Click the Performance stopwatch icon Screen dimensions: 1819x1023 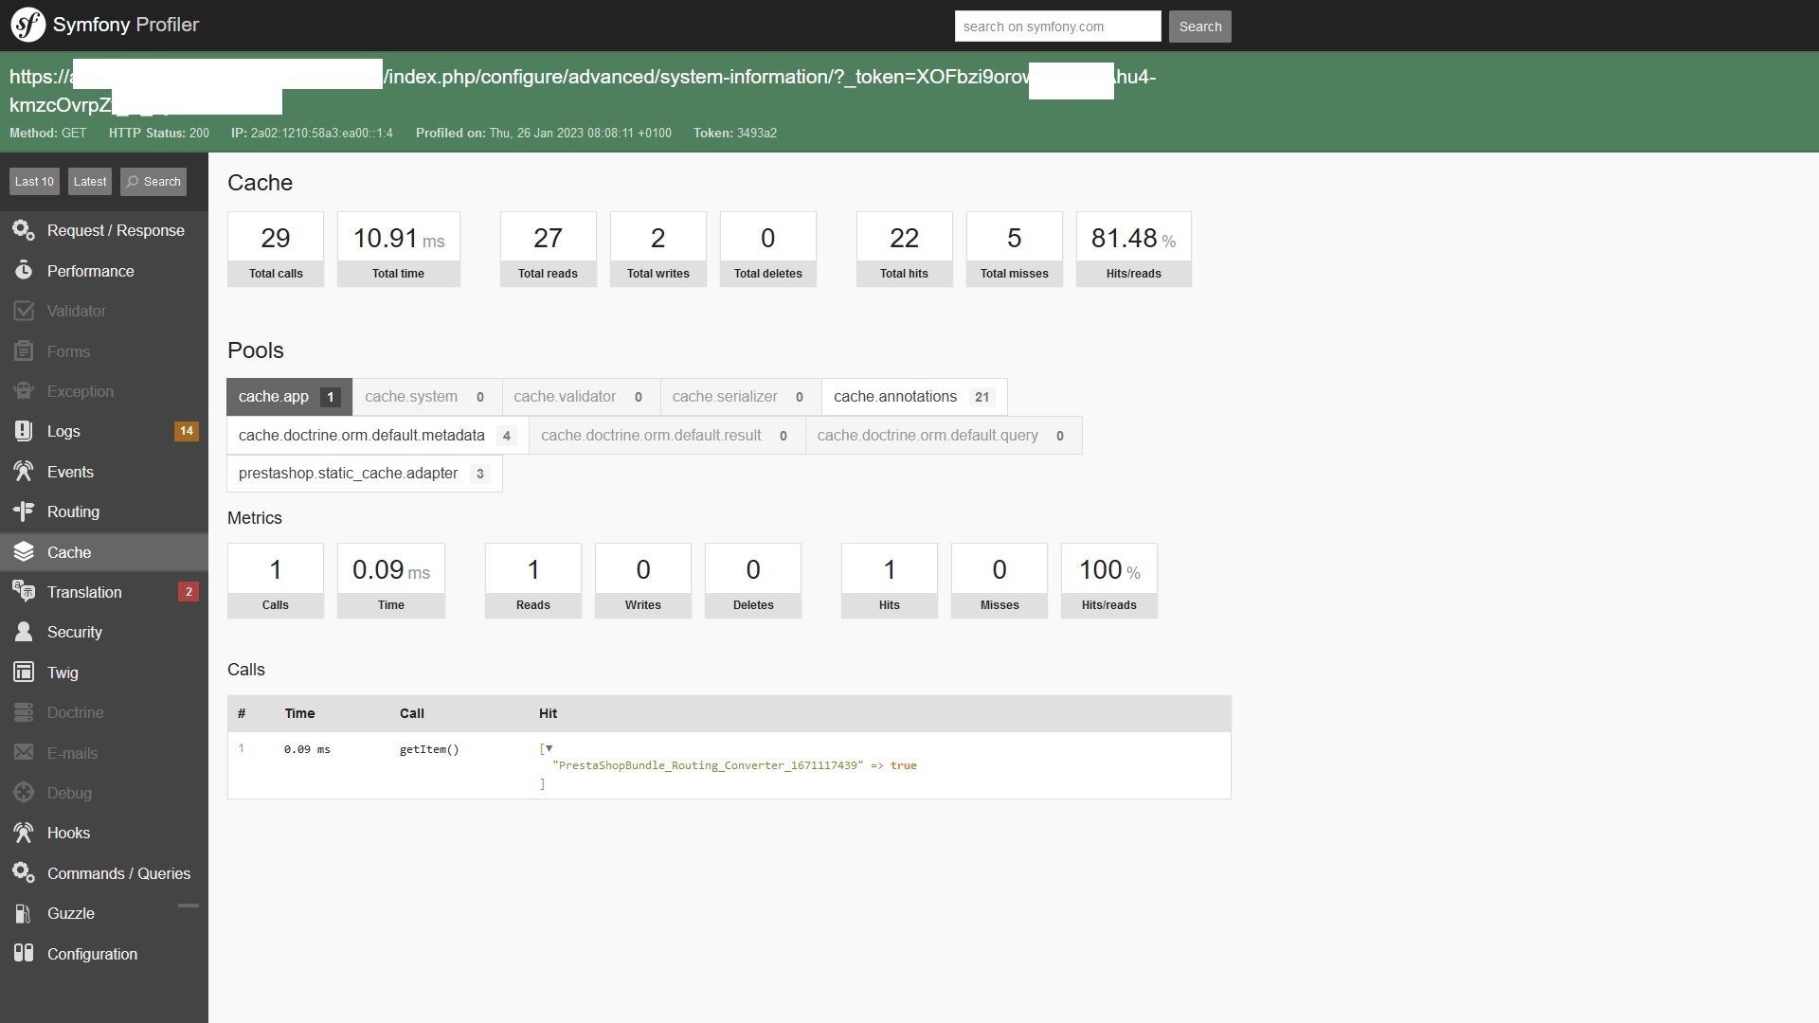click(24, 271)
